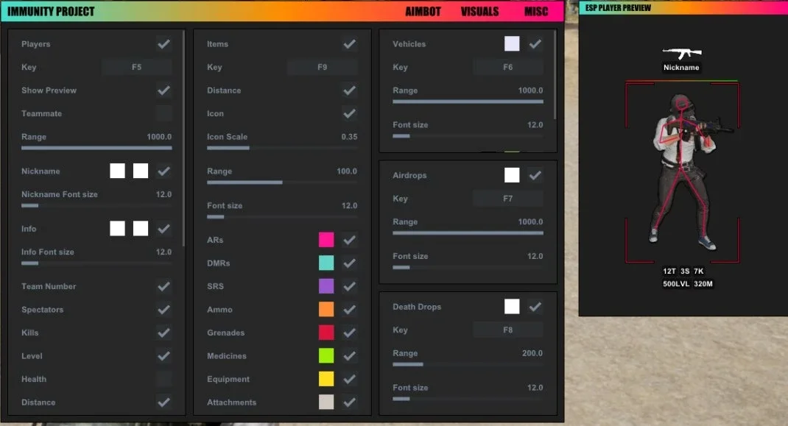Toggle the Items checkbox
This screenshot has height=426, width=788.
(x=349, y=44)
